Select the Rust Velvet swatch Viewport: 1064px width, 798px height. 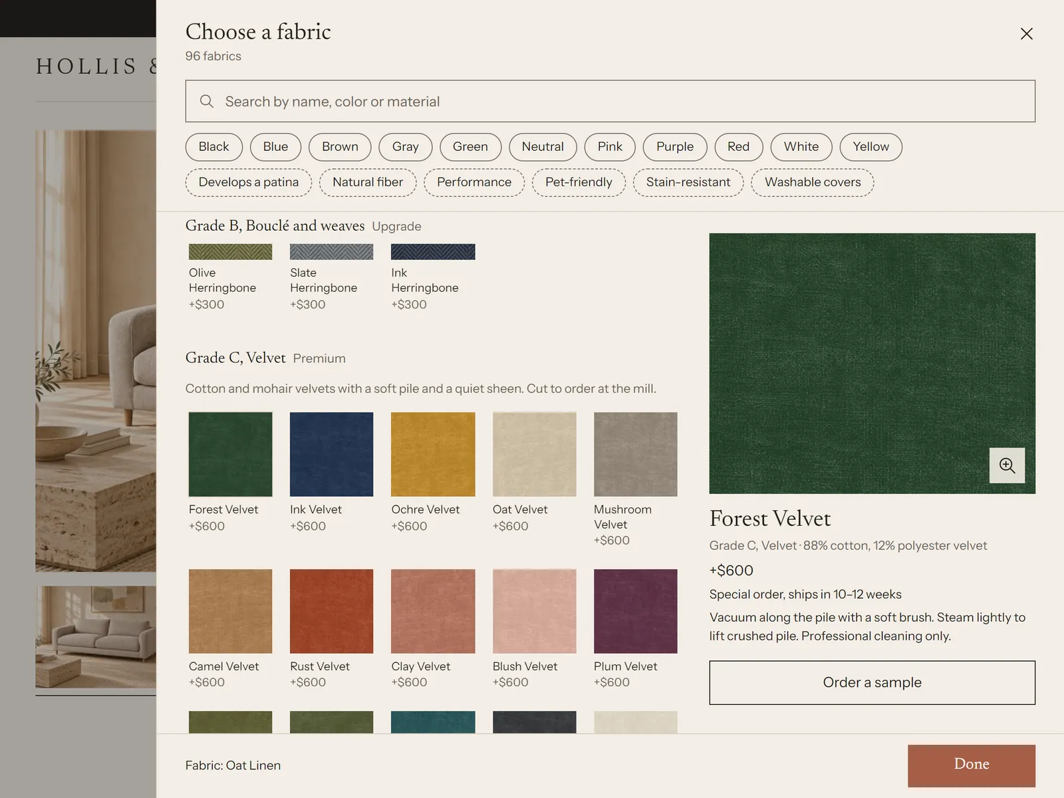331,611
